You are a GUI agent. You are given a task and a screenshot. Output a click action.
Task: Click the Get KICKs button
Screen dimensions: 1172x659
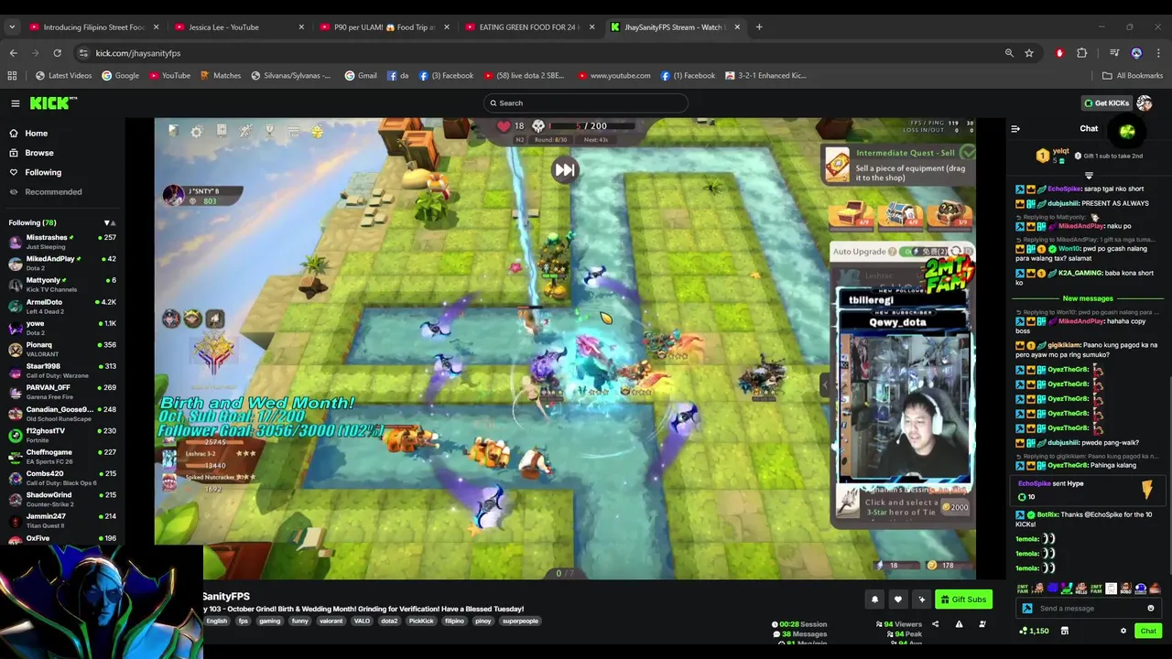(1106, 103)
